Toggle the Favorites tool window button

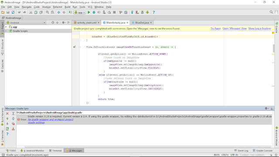pos(2,138)
